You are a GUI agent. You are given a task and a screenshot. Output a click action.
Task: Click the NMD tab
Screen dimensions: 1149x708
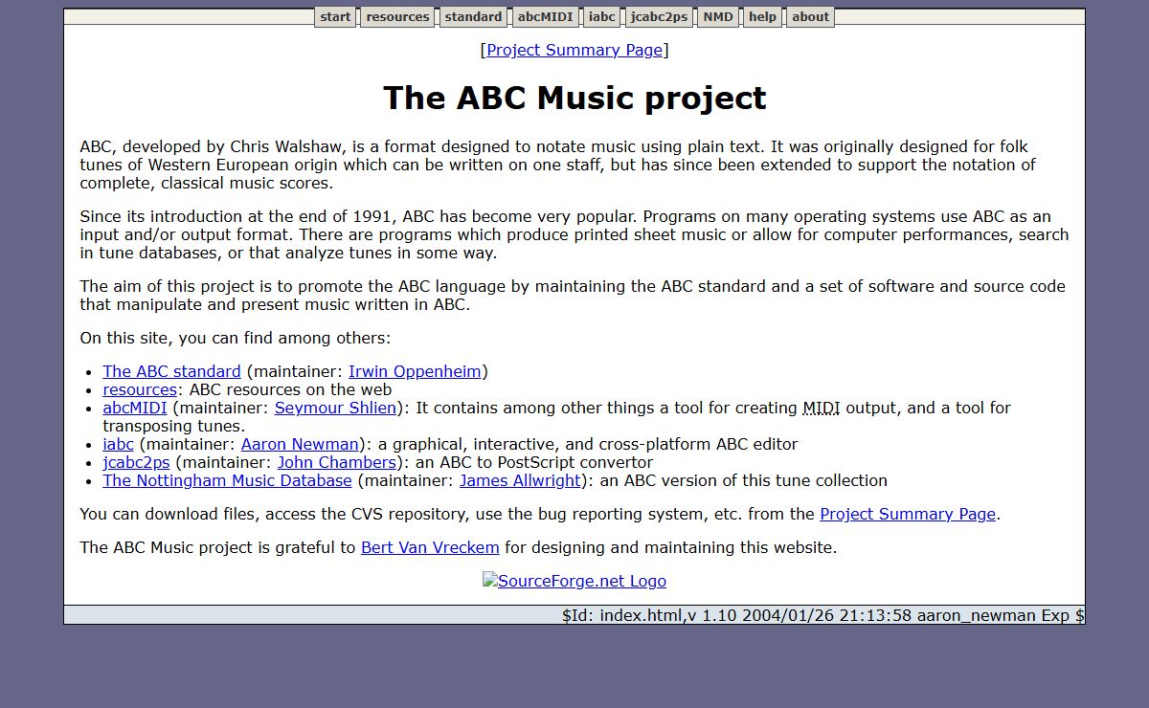pos(718,17)
